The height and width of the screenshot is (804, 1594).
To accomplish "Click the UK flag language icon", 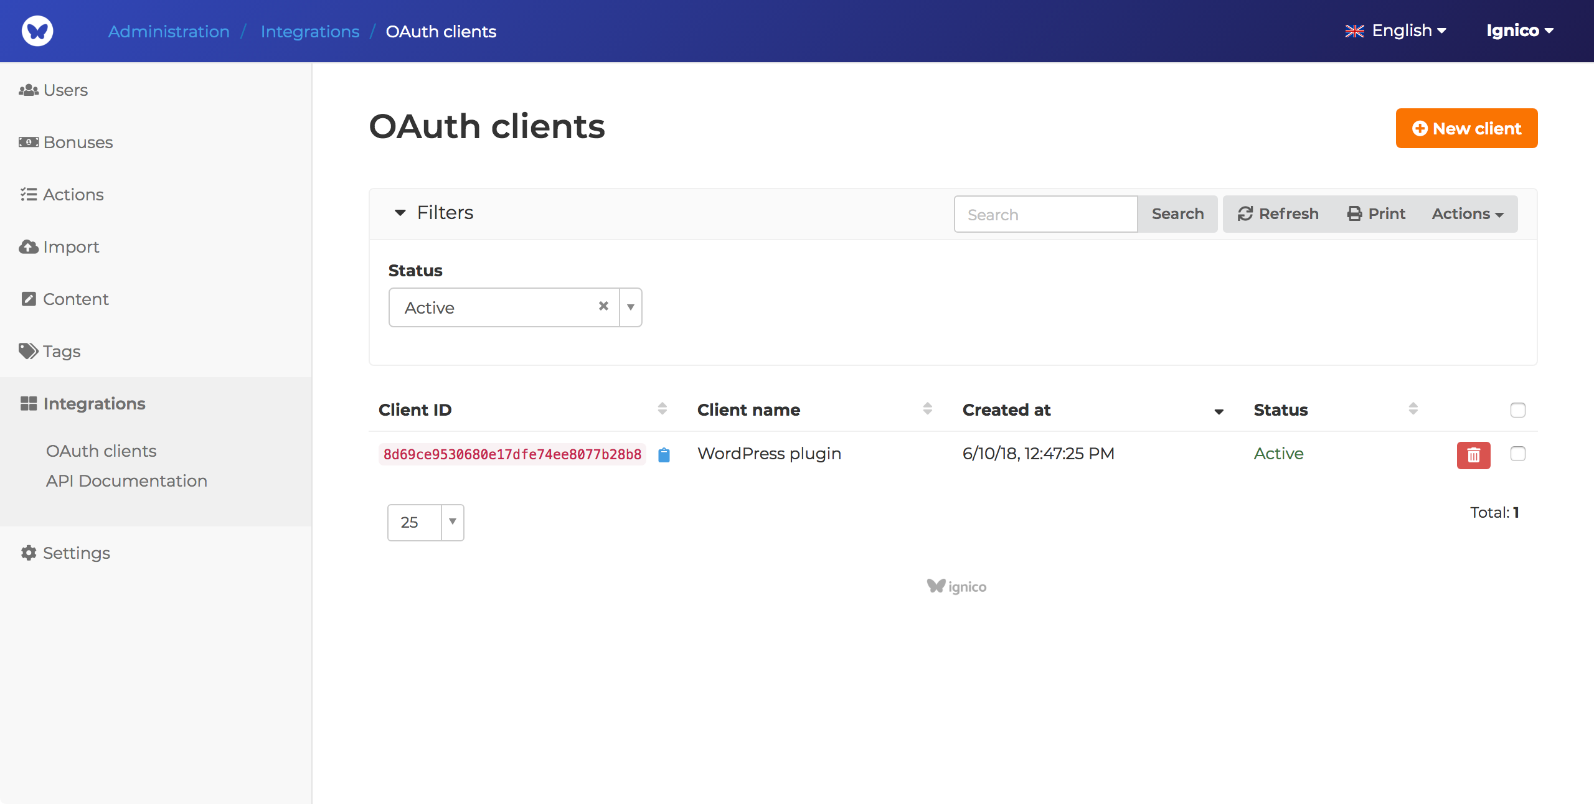I will click(1355, 31).
